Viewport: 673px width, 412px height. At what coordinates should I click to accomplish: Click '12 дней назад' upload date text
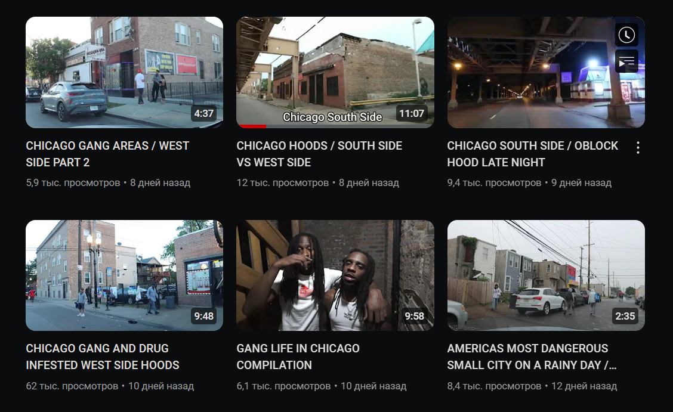(x=584, y=386)
